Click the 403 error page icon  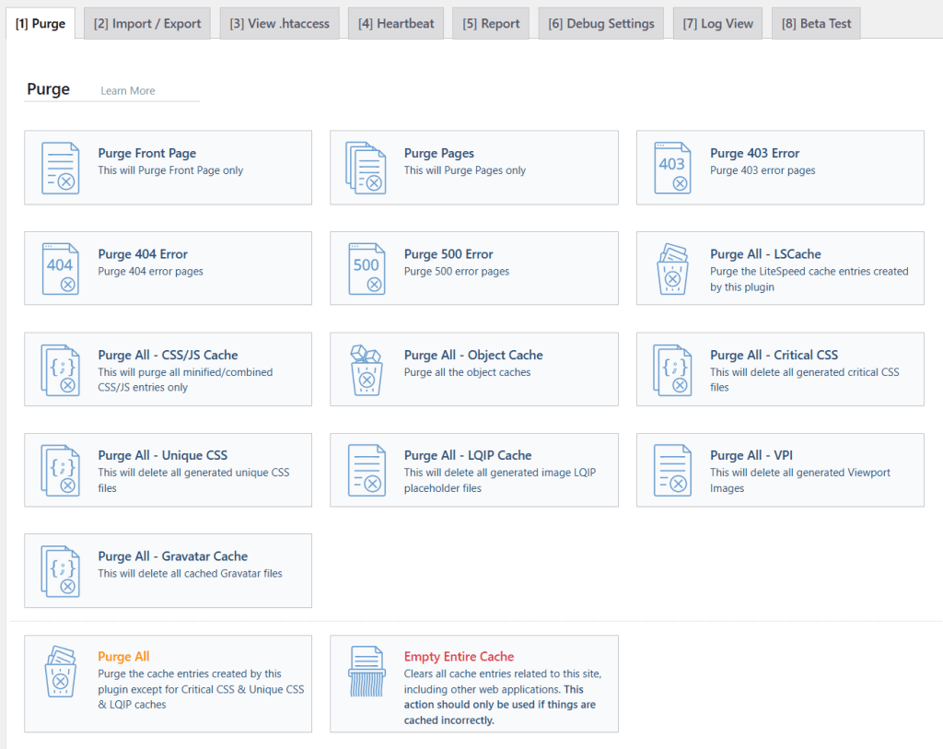(x=672, y=167)
